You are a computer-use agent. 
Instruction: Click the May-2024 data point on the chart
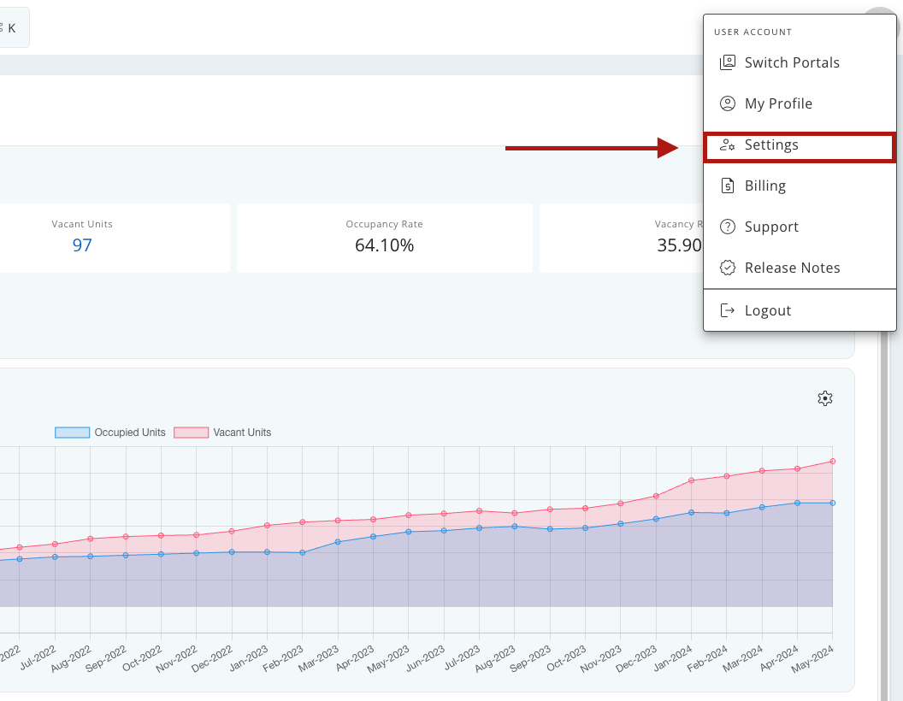[x=832, y=460]
